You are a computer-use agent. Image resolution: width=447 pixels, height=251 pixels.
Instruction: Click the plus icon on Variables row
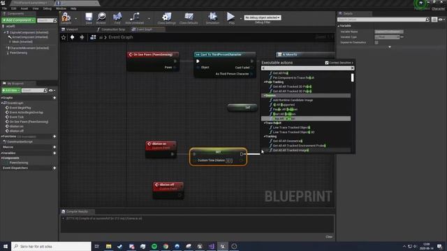[x=54, y=153]
